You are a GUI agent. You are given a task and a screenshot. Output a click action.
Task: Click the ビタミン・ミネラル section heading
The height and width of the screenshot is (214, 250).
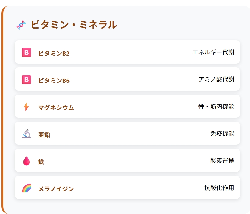pyautogui.click(x=74, y=25)
